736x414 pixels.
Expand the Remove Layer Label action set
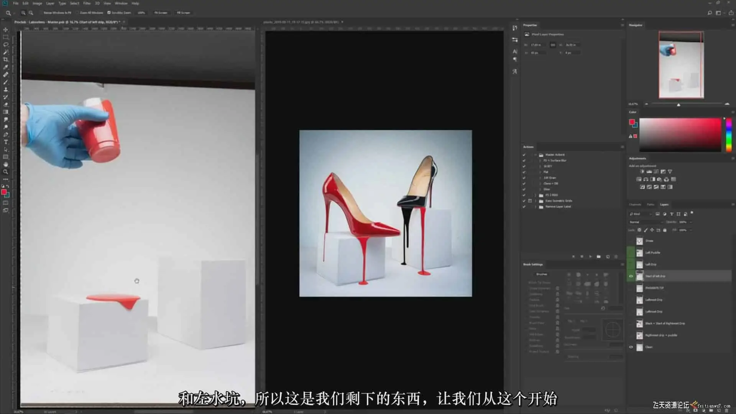(536, 207)
